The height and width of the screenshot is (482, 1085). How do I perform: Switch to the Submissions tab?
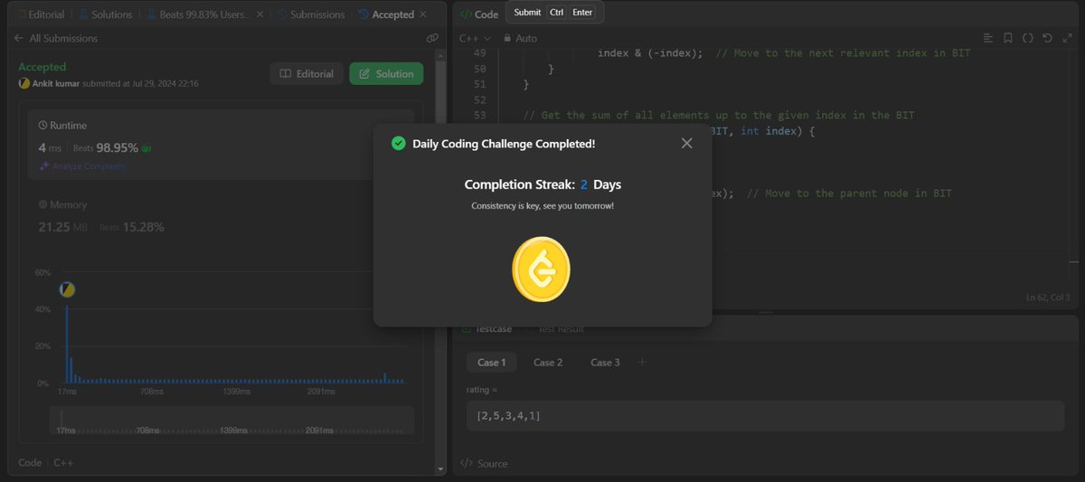310,14
